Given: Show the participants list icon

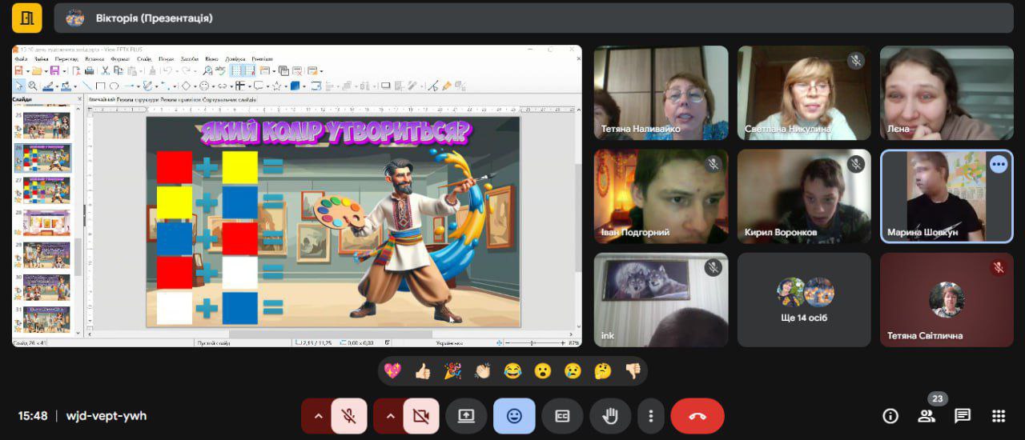Looking at the screenshot, I should tap(927, 416).
